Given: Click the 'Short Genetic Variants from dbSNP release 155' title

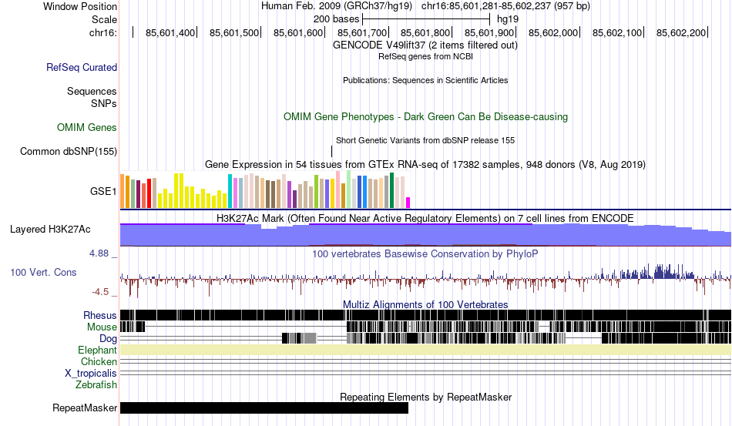Looking at the screenshot, I should tap(425, 140).
